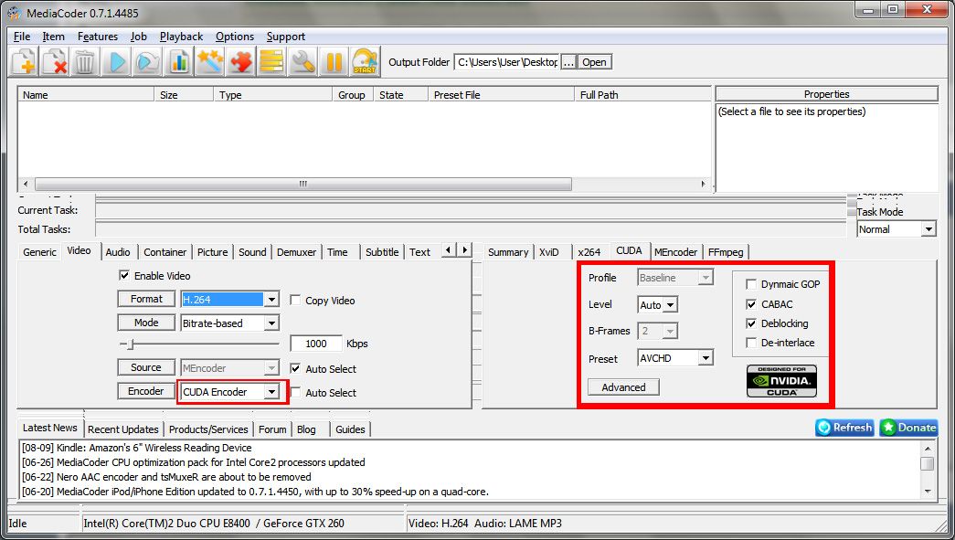Open the Options menu
The image size is (955, 540).
click(x=235, y=37)
